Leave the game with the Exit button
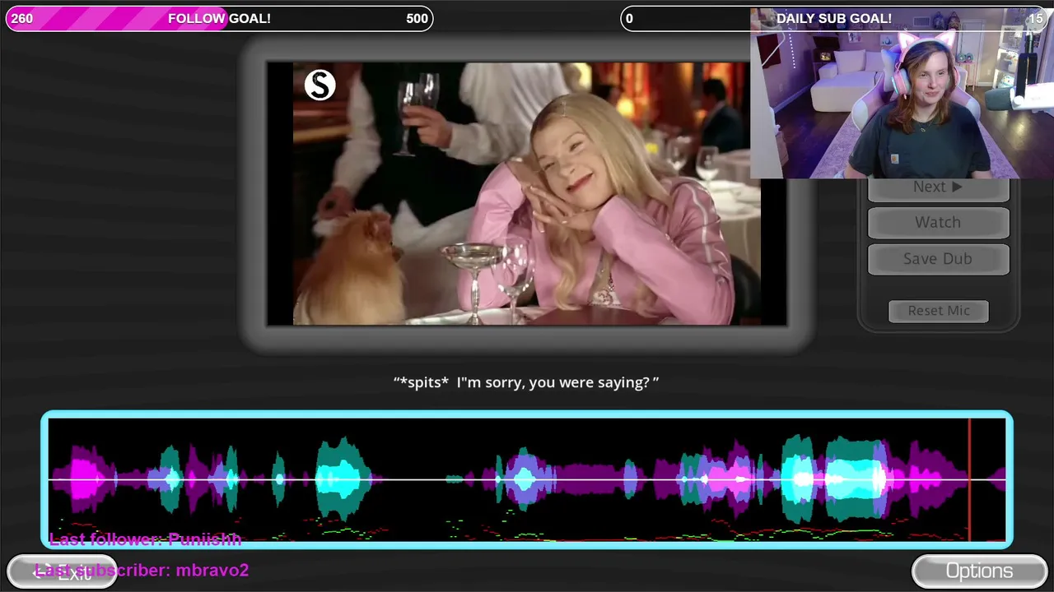This screenshot has width=1054, height=592. click(x=62, y=572)
